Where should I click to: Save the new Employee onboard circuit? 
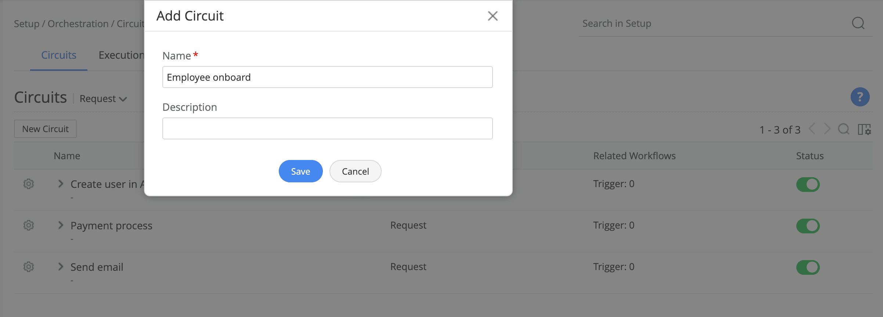click(300, 171)
